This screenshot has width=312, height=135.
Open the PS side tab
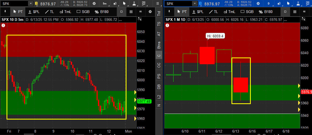pos(159,76)
